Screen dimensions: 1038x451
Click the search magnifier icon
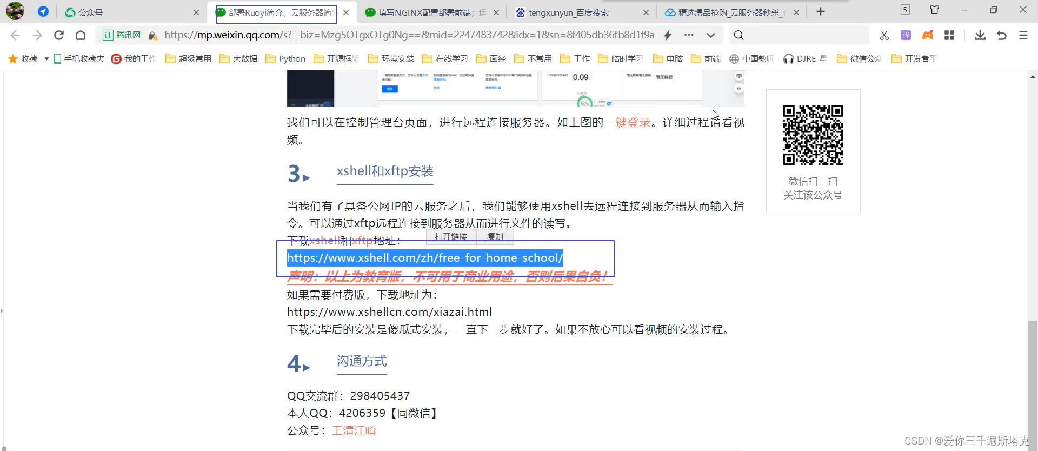pyautogui.click(x=739, y=35)
